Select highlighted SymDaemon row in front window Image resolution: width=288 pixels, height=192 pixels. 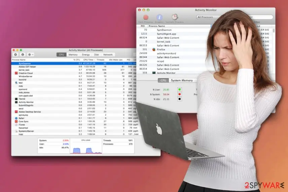[x=74, y=63]
